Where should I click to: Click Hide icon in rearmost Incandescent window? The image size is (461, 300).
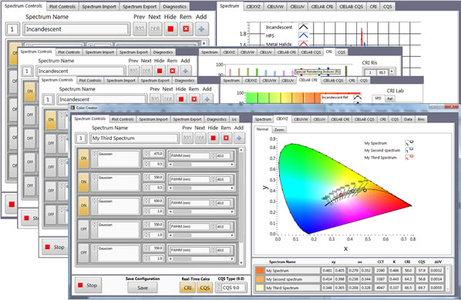170,28
